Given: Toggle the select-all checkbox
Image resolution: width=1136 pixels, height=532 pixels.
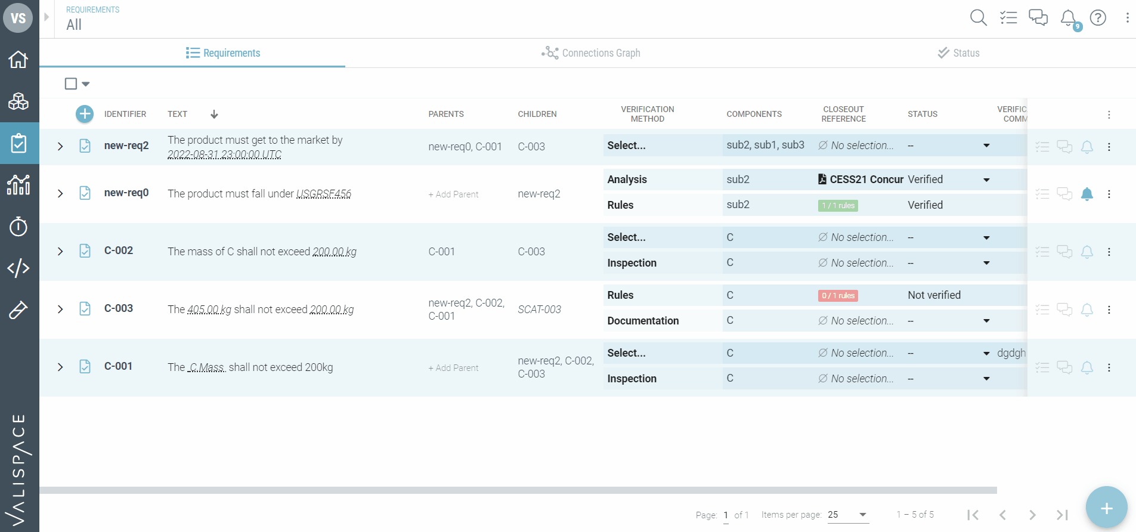Looking at the screenshot, I should click(71, 83).
